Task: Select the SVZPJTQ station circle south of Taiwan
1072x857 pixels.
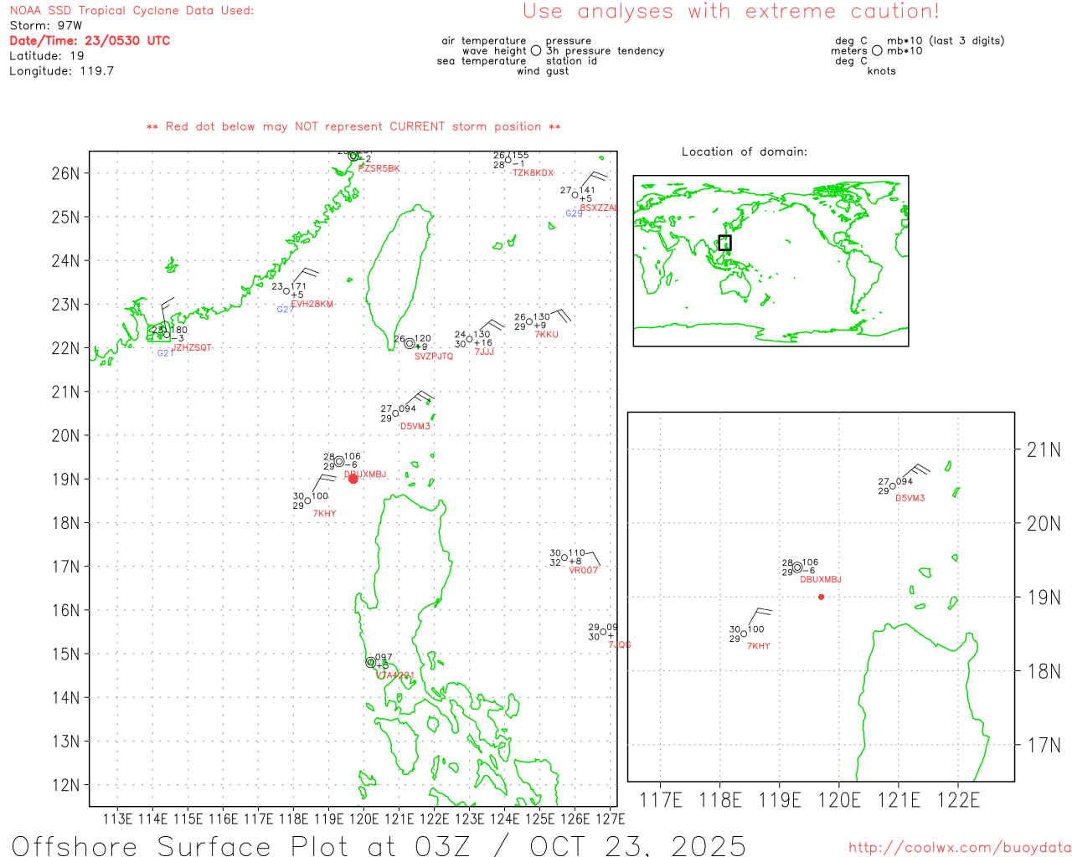Action: pyautogui.click(x=410, y=343)
